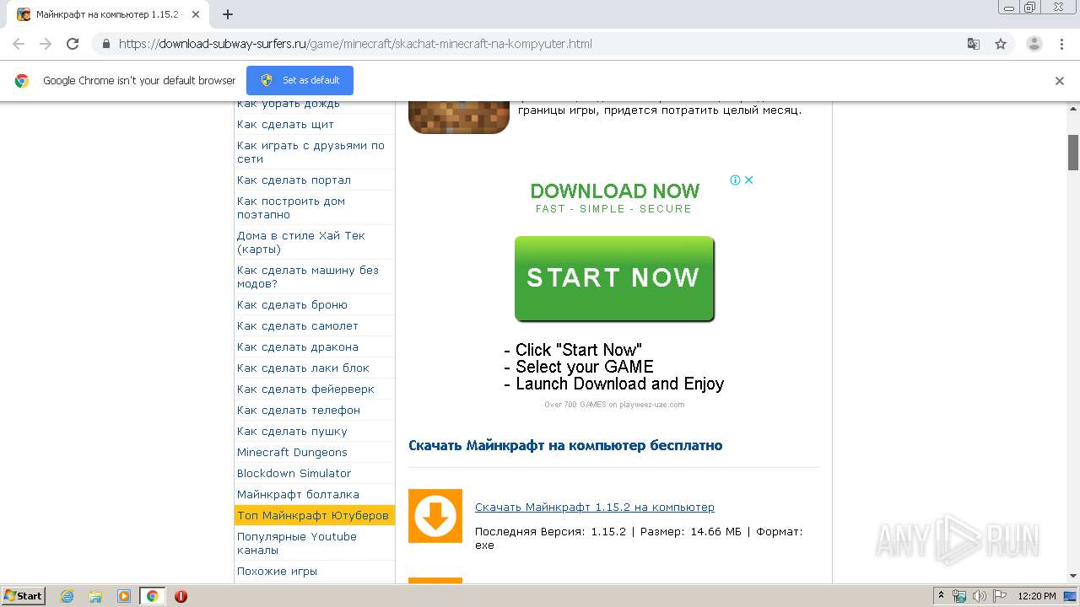The image size is (1080, 607).
Task: Open Майнкрафт болталка sidebar link
Action: 298,494
